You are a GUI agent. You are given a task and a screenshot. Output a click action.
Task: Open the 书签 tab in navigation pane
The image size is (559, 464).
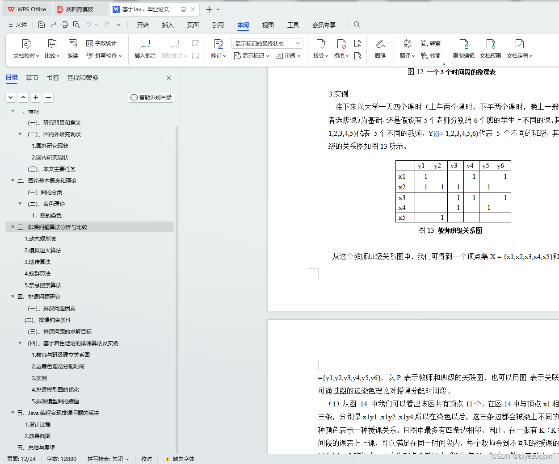tap(53, 78)
